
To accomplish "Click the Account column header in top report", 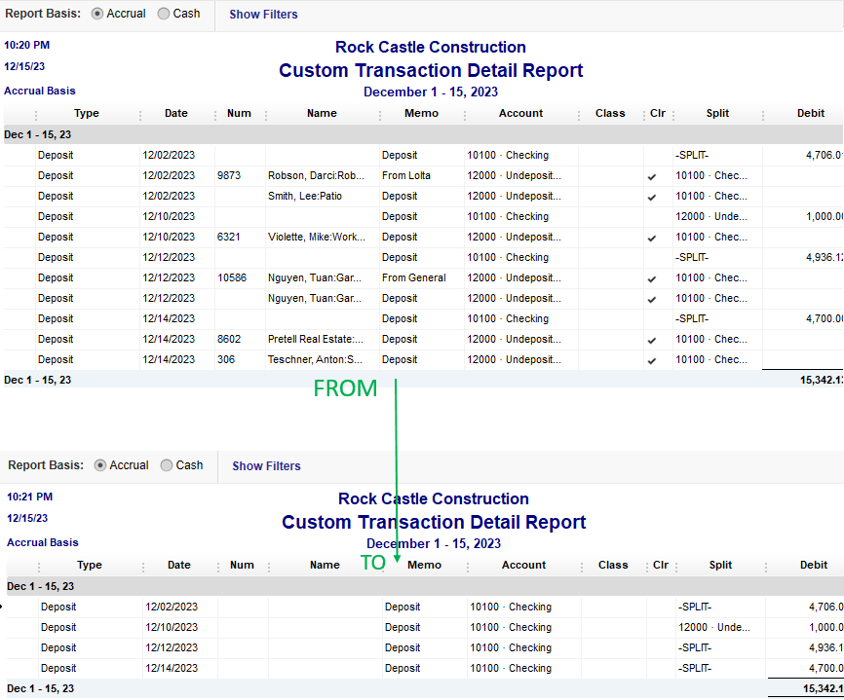I will [520, 113].
